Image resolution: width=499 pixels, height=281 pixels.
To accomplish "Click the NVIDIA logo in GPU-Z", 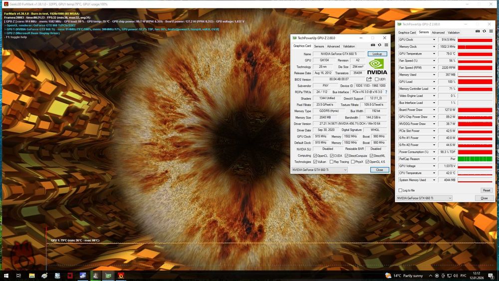I will tap(377, 67).
